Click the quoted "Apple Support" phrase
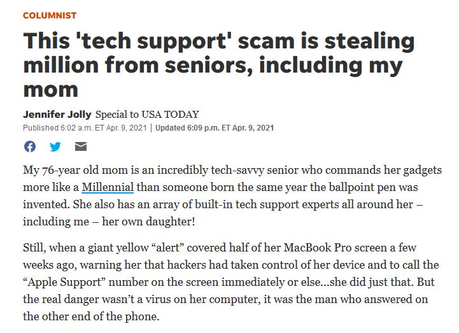The height and width of the screenshot is (333, 459). (64, 282)
